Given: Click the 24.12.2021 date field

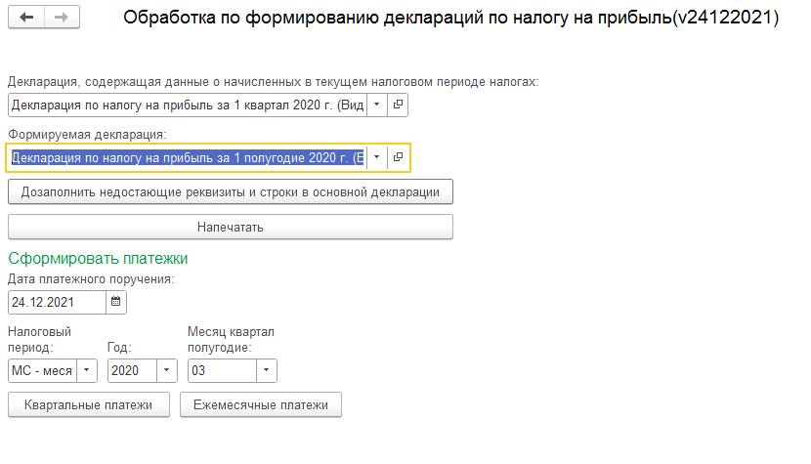Looking at the screenshot, I should pyautogui.click(x=57, y=302).
